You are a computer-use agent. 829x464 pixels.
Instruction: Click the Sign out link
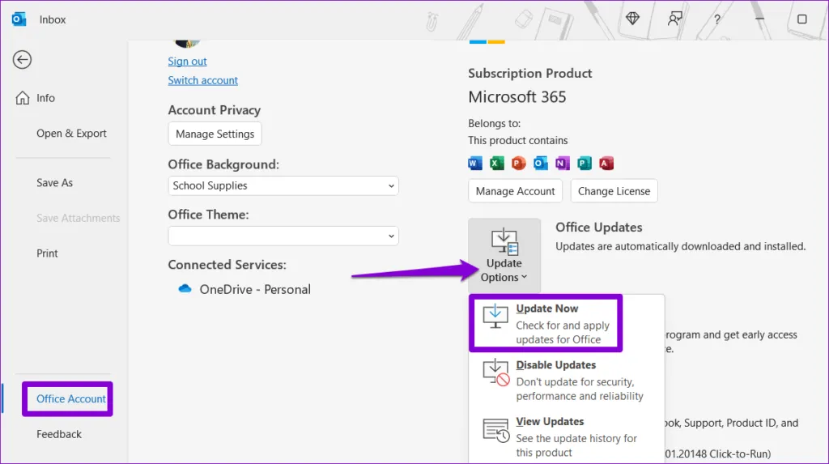187,62
